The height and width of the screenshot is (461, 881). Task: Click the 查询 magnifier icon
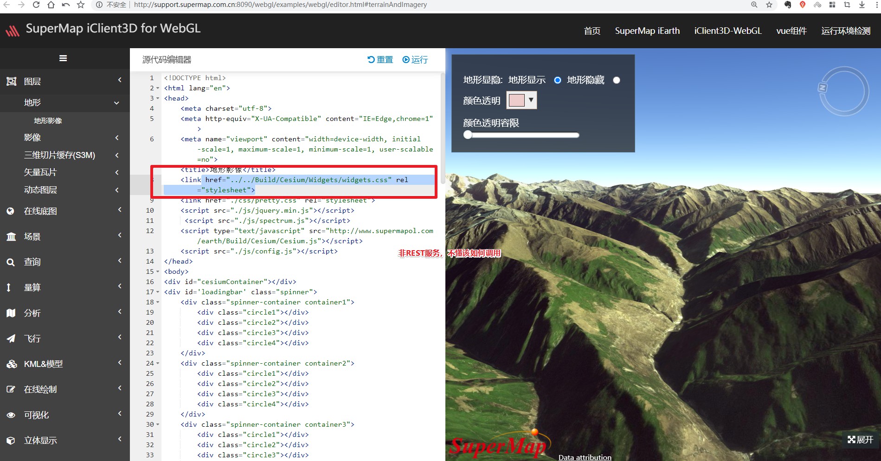pyautogui.click(x=11, y=262)
